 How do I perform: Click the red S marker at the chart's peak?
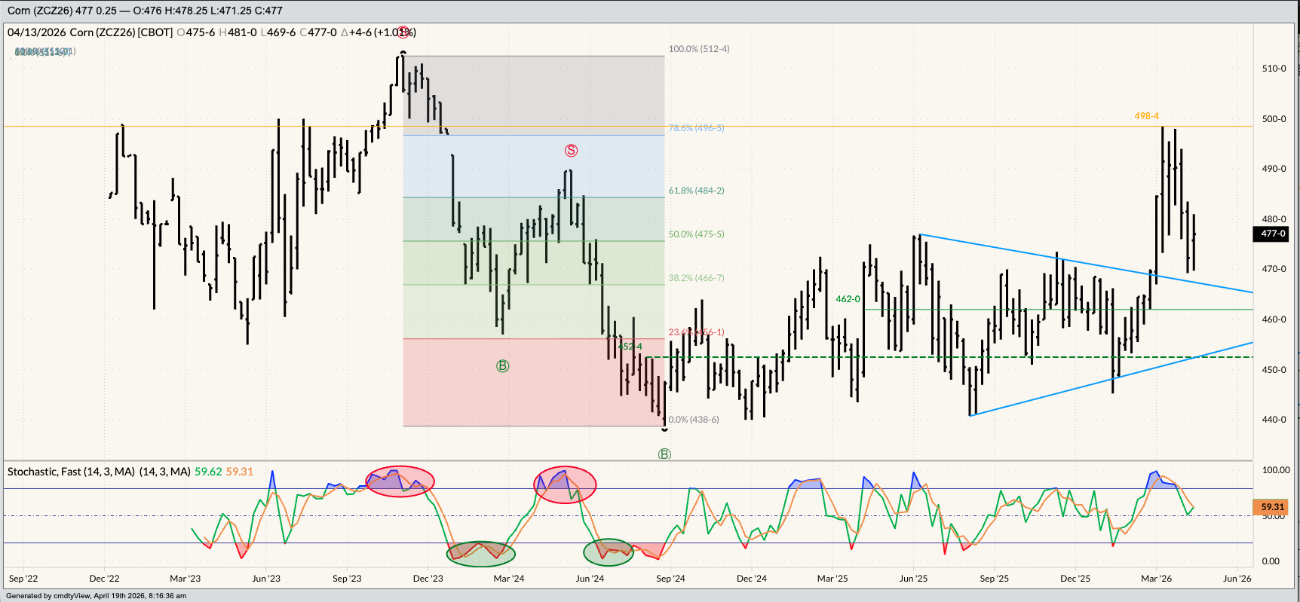404,32
